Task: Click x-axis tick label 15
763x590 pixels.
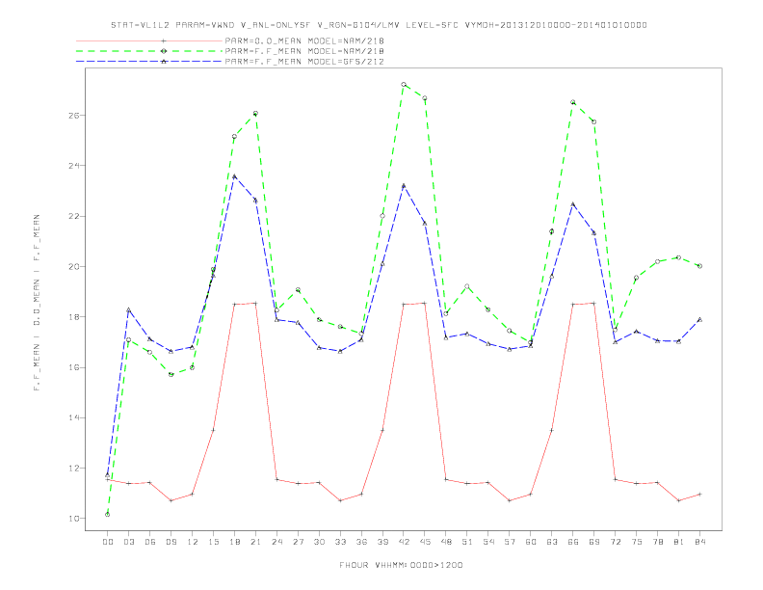Action: coord(213,542)
